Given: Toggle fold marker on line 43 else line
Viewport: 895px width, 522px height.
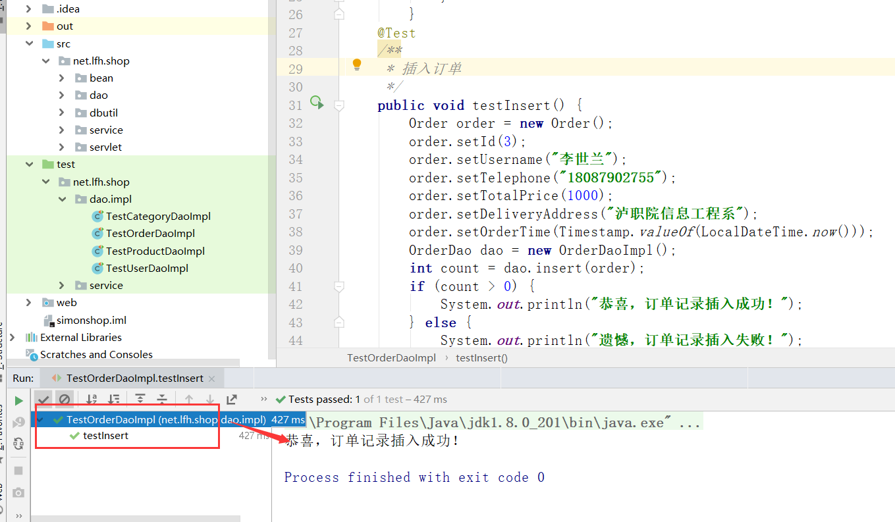Looking at the screenshot, I should [339, 323].
